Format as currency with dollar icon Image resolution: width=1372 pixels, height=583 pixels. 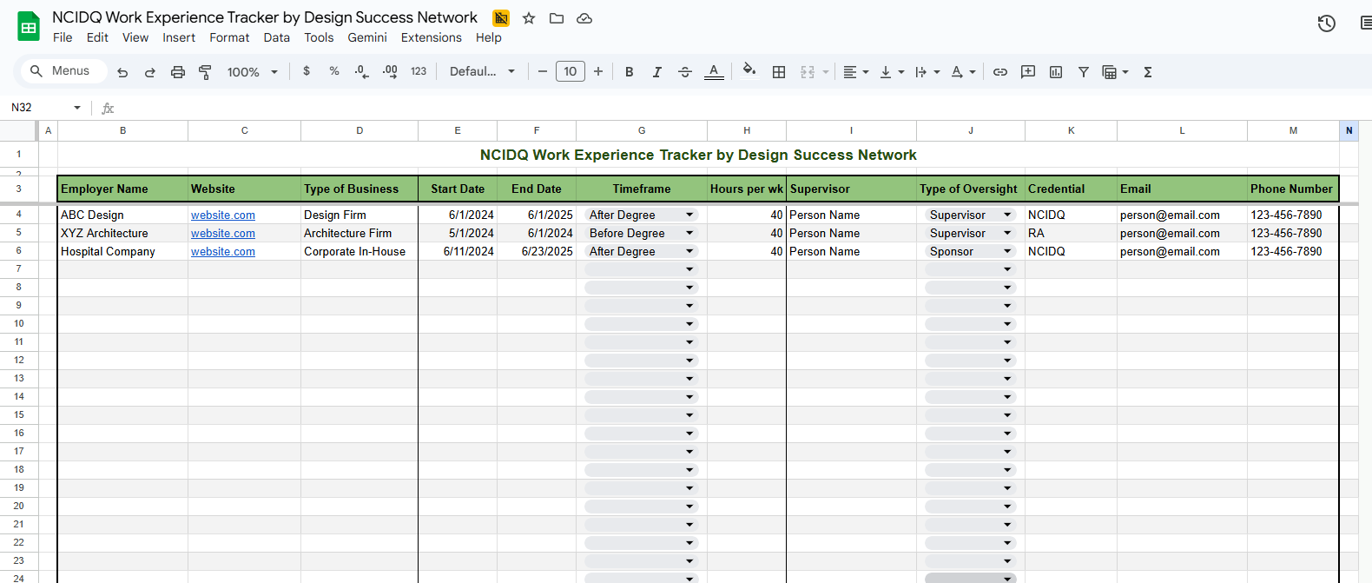pyautogui.click(x=307, y=71)
